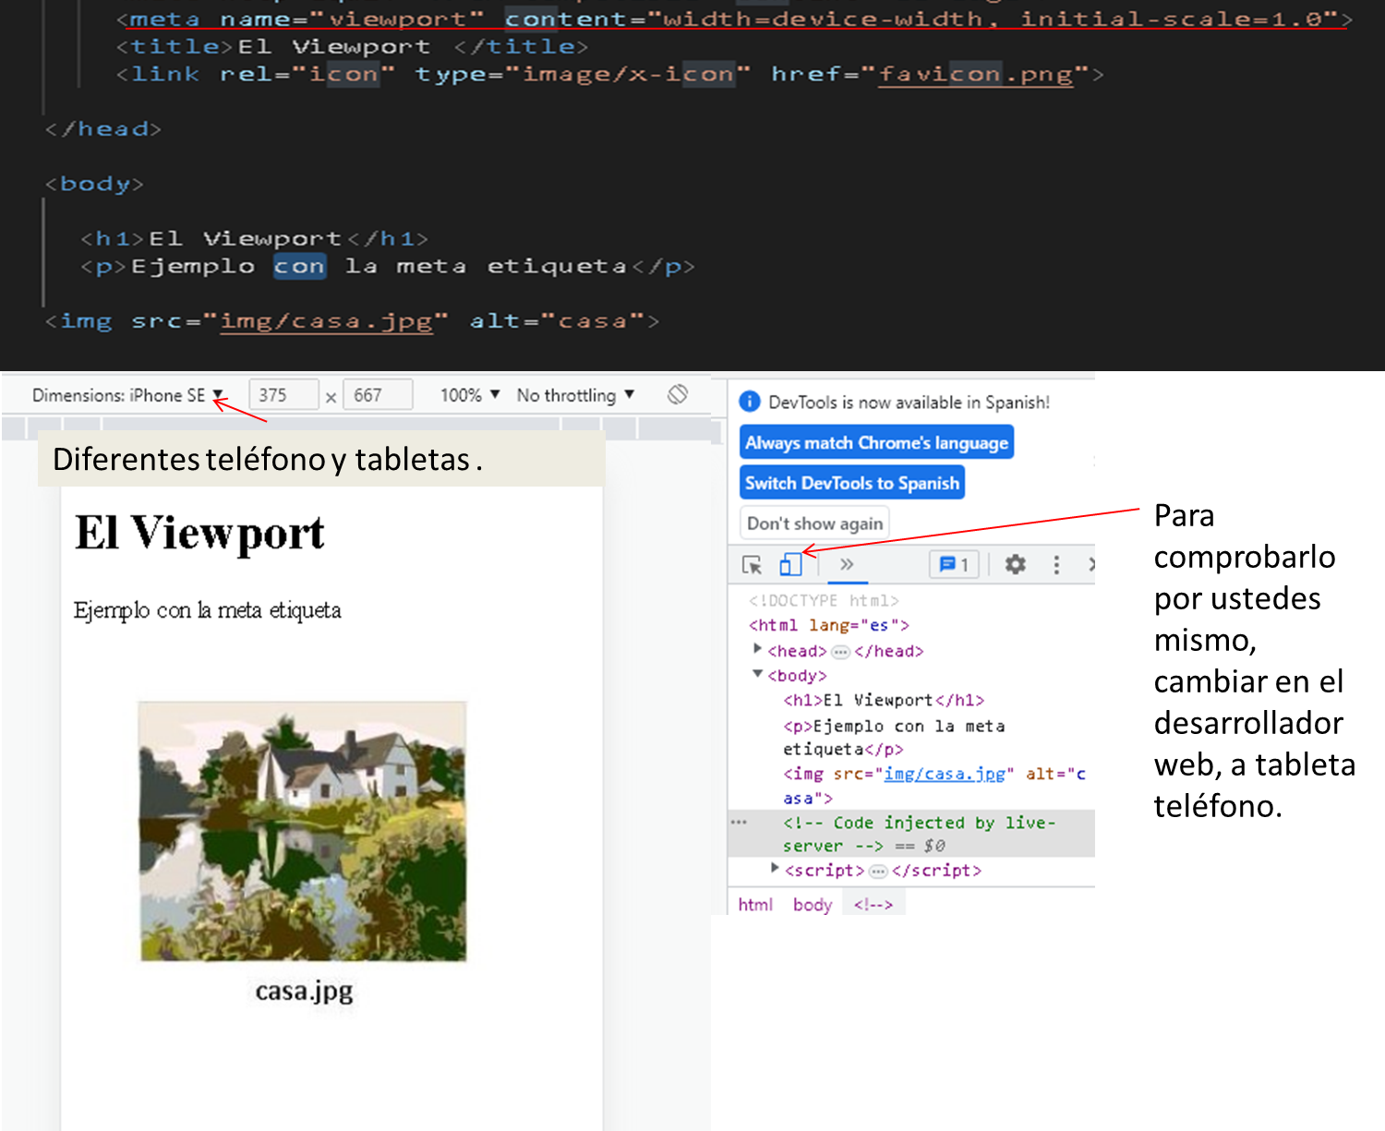Click the El Viewport heading in preview
The width and height of the screenshot is (1385, 1131).
coord(199,533)
